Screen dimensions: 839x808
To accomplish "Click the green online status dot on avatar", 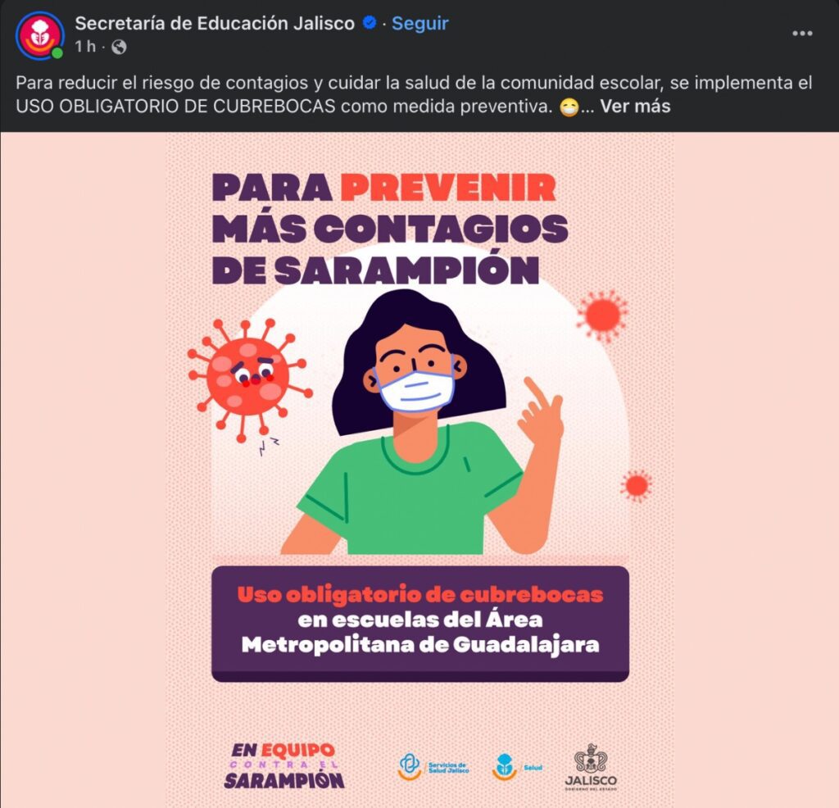I will tap(57, 53).
